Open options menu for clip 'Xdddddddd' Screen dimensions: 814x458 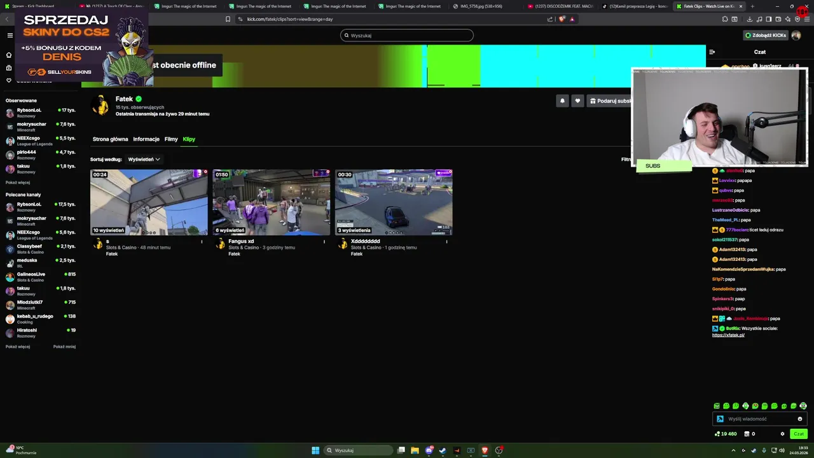click(446, 241)
